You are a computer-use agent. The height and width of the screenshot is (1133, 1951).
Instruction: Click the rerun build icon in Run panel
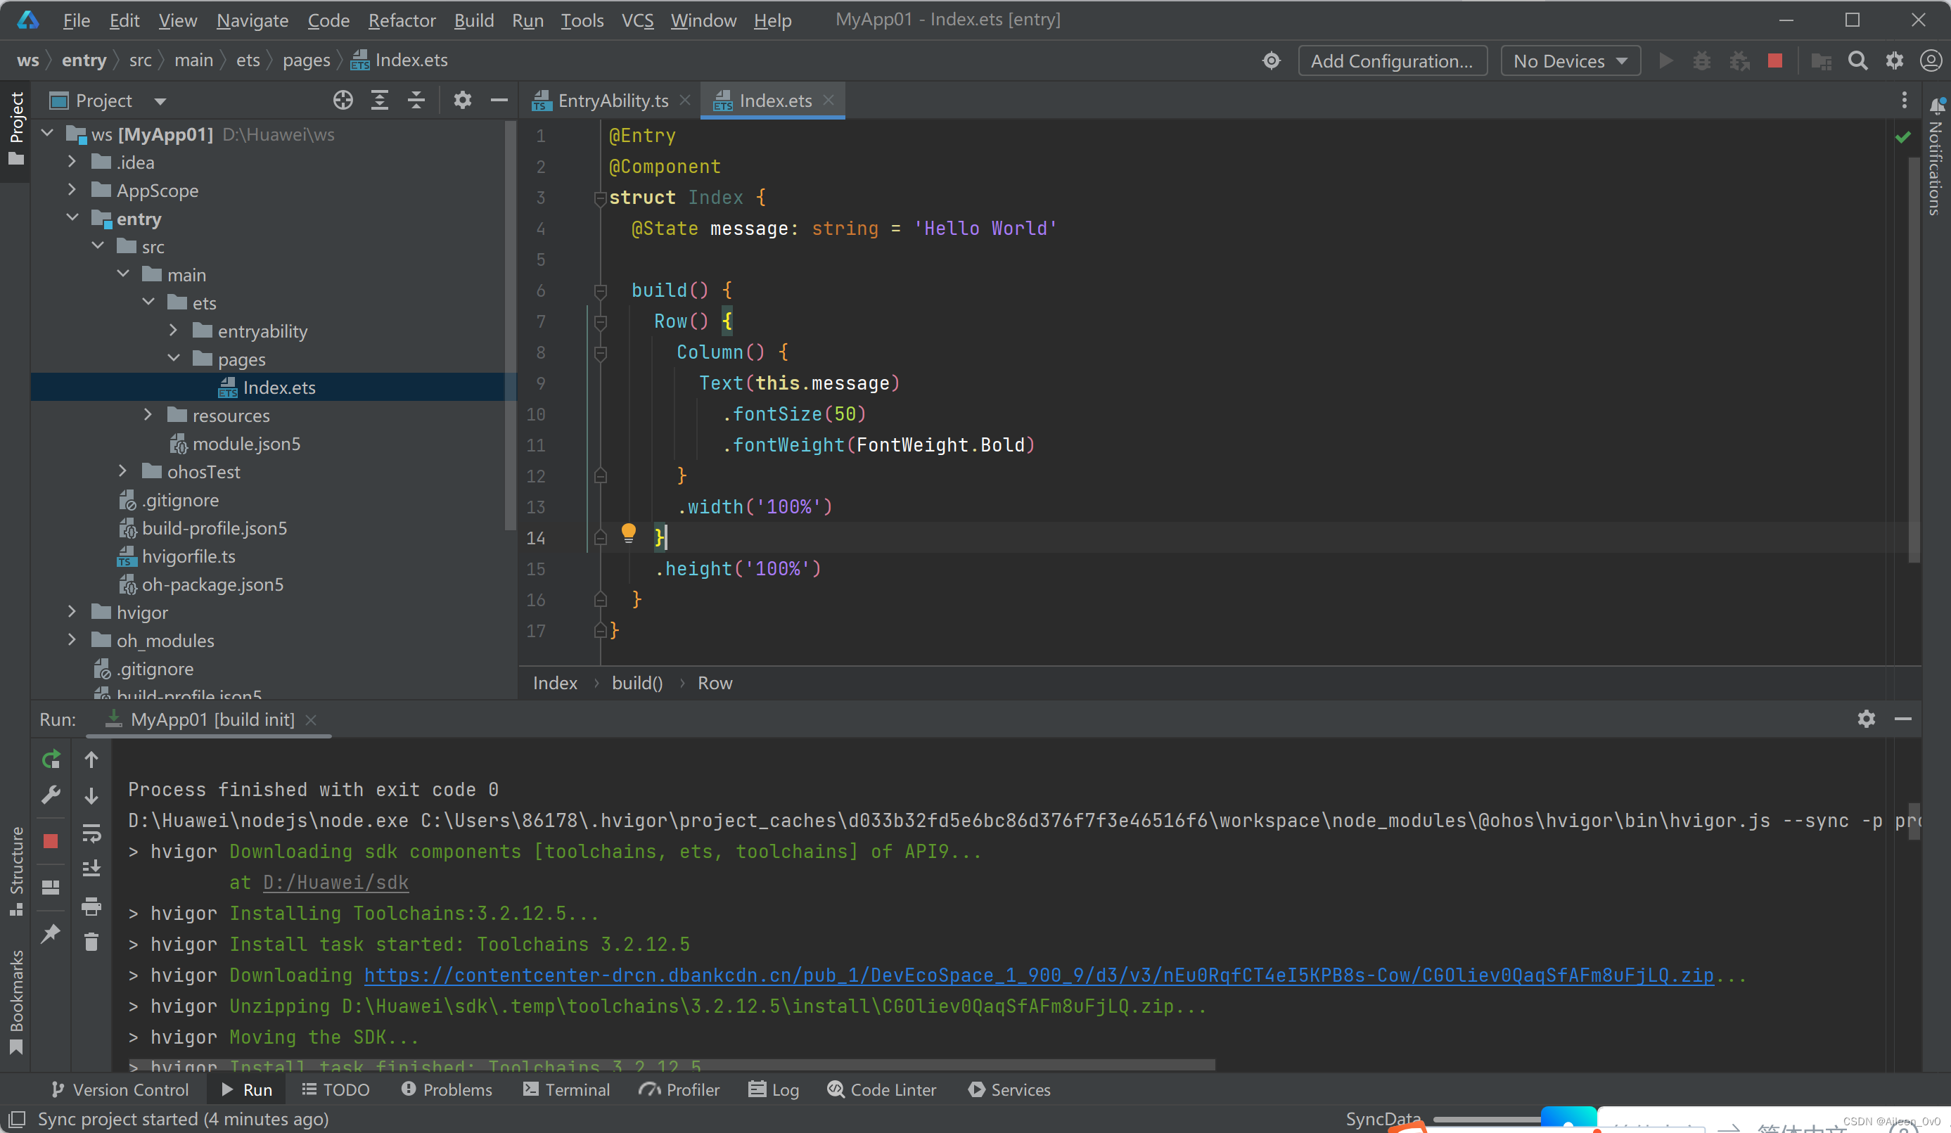point(51,760)
